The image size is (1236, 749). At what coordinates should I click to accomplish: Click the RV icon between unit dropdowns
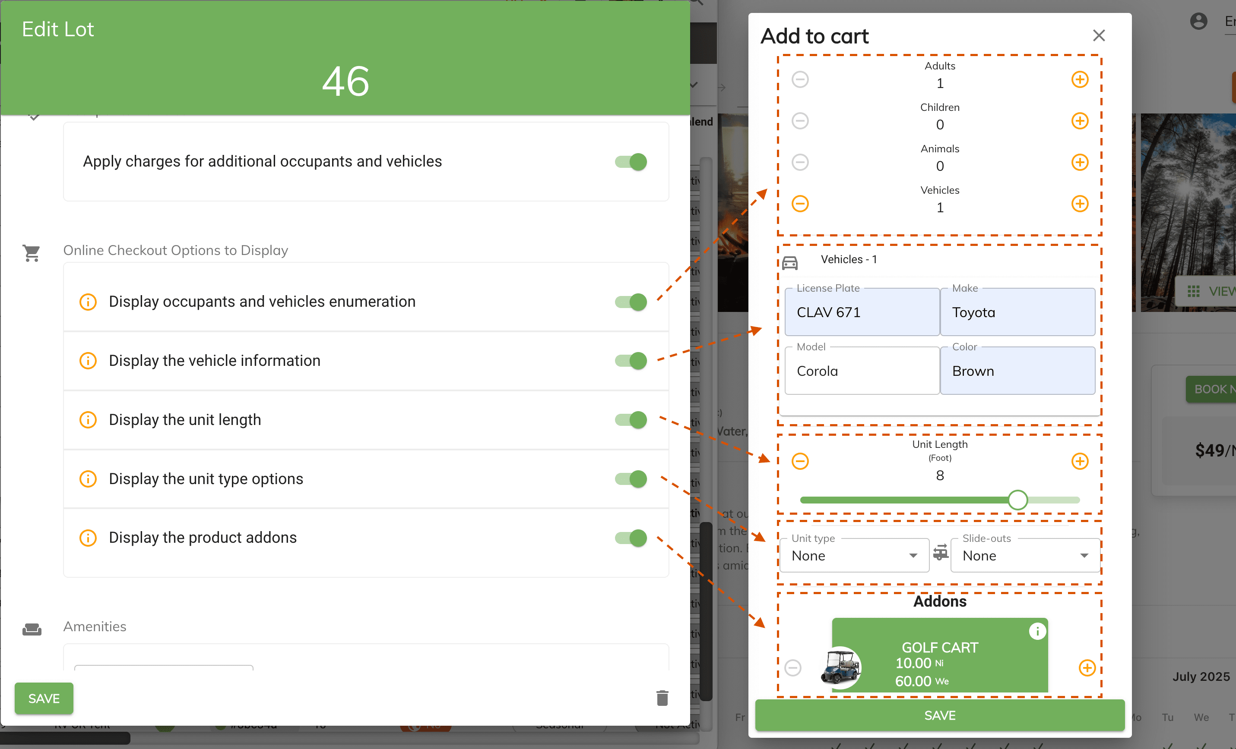tap(941, 552)
